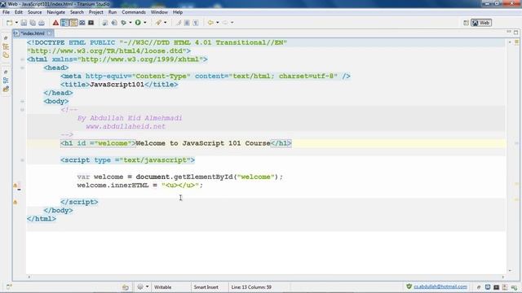Toggle the yellow tree view toolbar button
The height and width of the screenshot is (293, 522).
pos(73,23)
